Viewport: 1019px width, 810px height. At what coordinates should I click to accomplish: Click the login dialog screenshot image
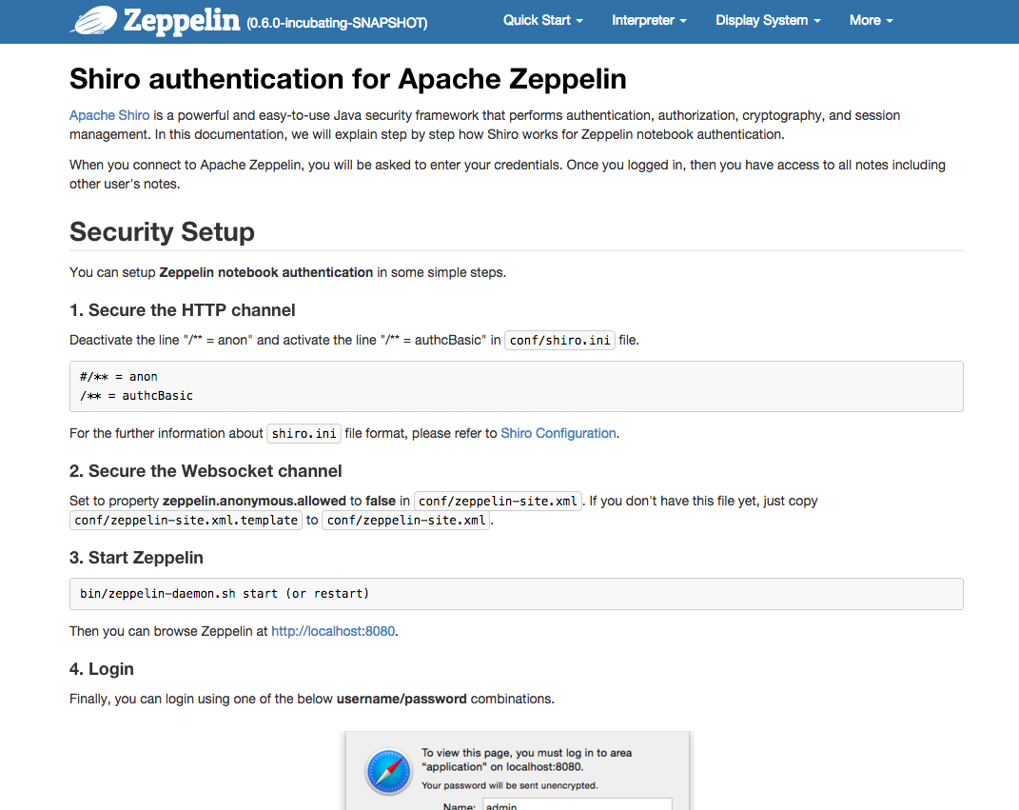(518, 771)
